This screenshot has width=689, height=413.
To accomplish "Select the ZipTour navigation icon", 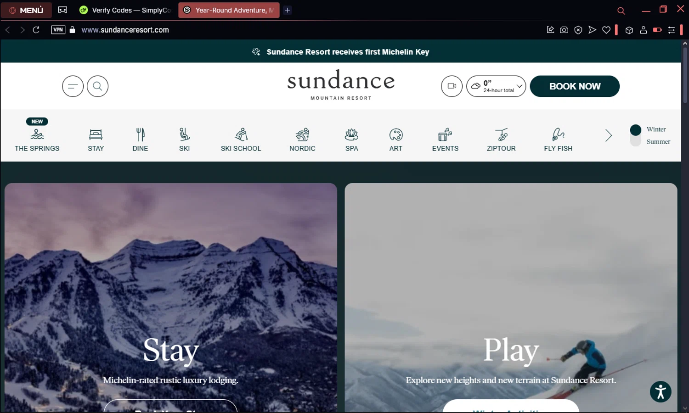I will 502,134.
